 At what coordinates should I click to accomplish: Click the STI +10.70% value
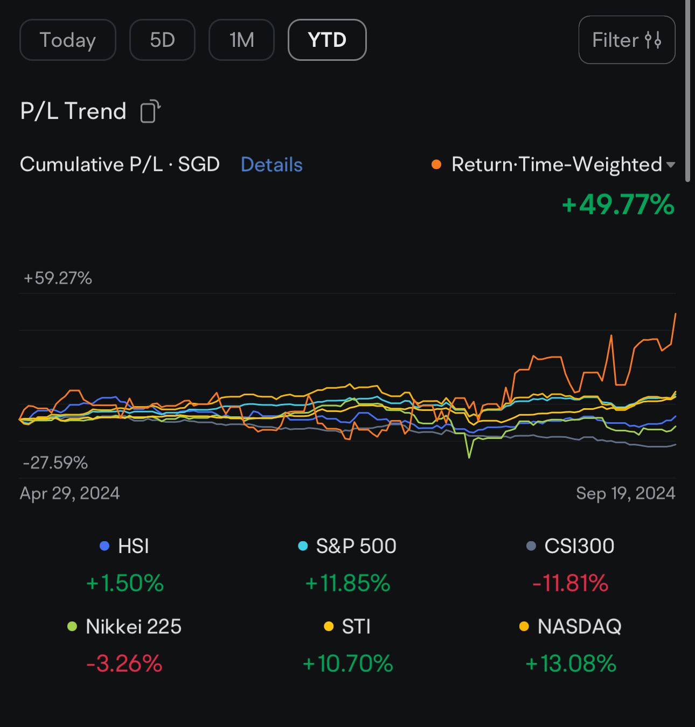pos(347,663)
